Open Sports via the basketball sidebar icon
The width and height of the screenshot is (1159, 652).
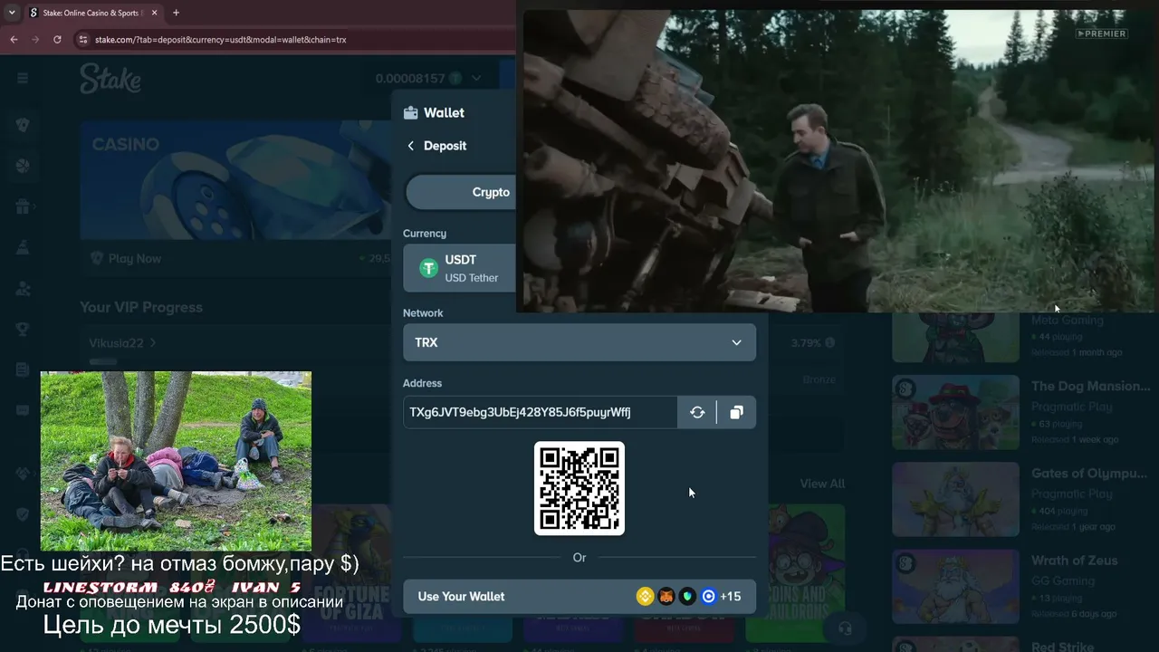(x=23, y=166)
